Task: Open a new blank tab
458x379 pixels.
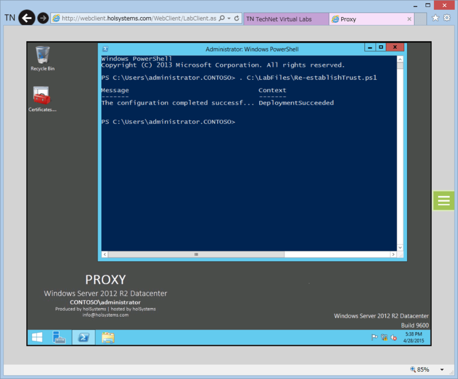Action: point(421,19)
